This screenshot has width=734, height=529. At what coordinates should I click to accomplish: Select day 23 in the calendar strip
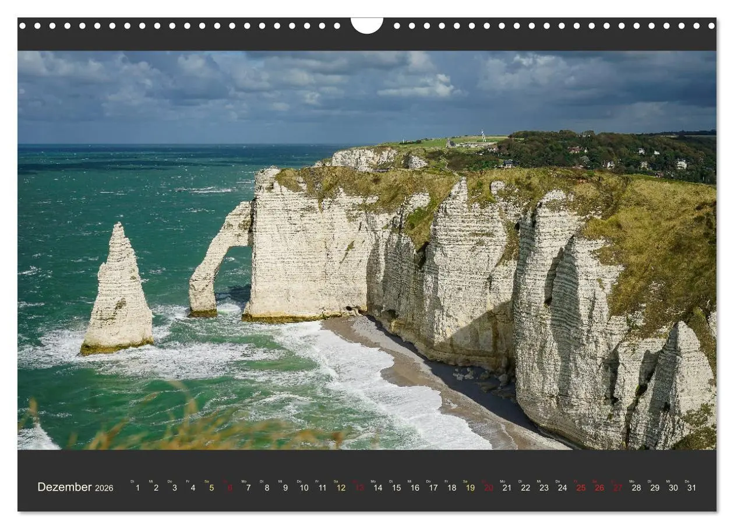point(544,488)
